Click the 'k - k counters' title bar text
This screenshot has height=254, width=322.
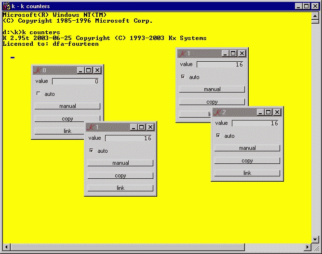[x=31, y=6]
